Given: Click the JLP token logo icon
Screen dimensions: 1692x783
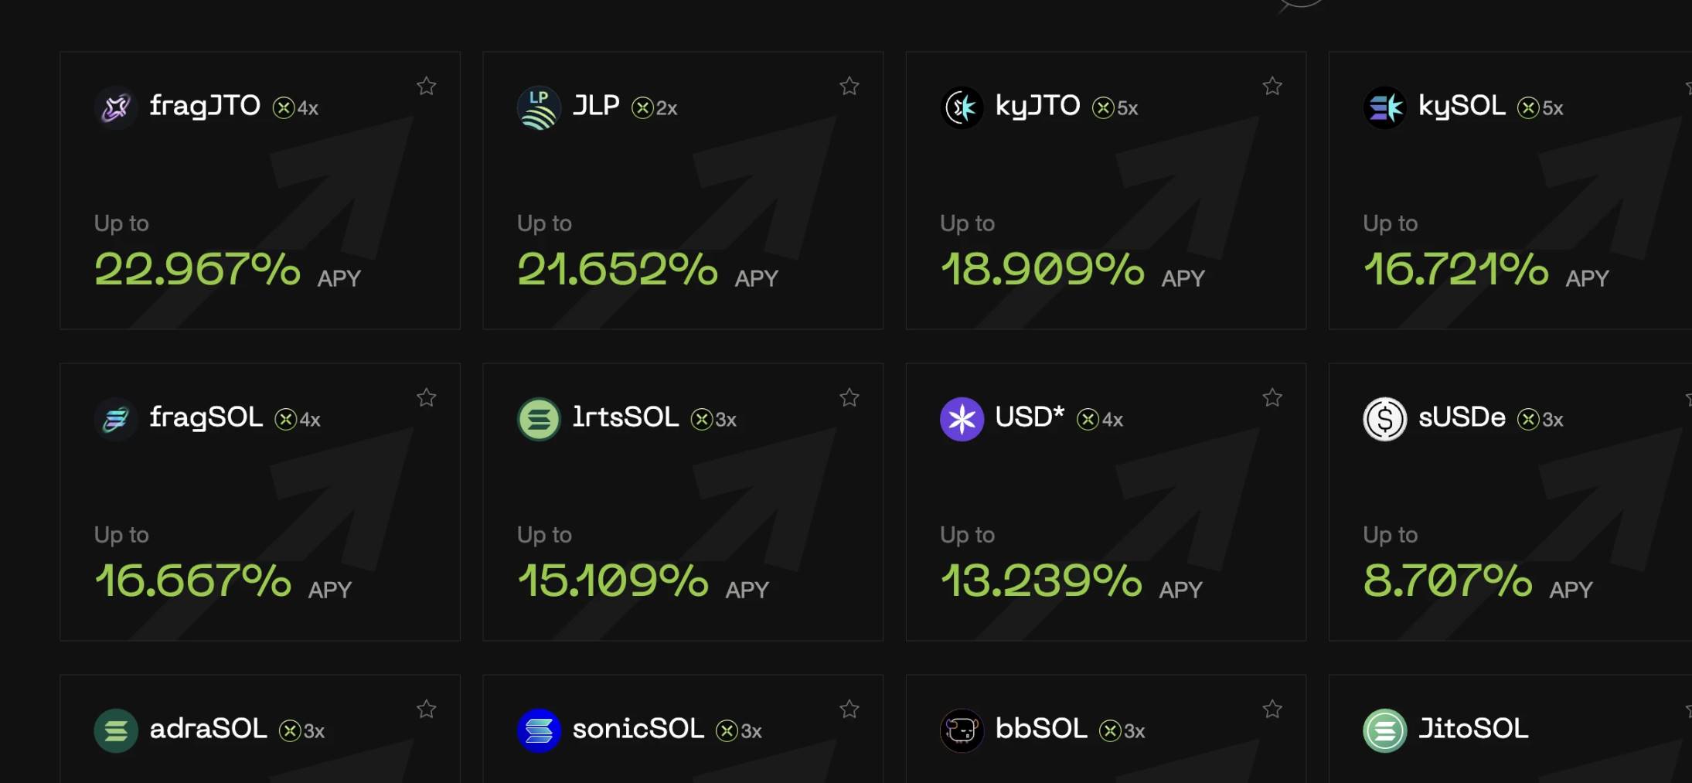Looking at the screenshot, I should pyautogui.click(x=538, y=107).
